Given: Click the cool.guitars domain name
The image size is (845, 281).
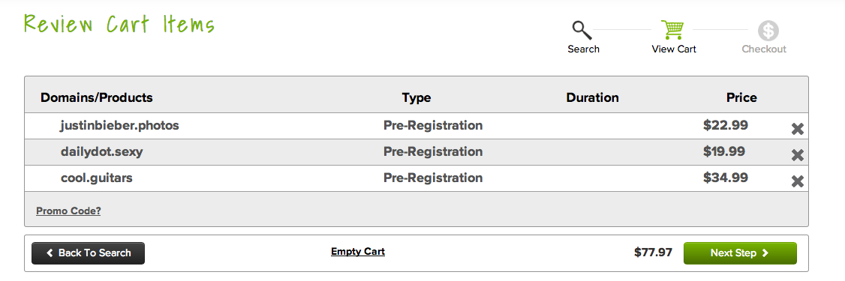Looking at the screenshot, I should 97,178.
